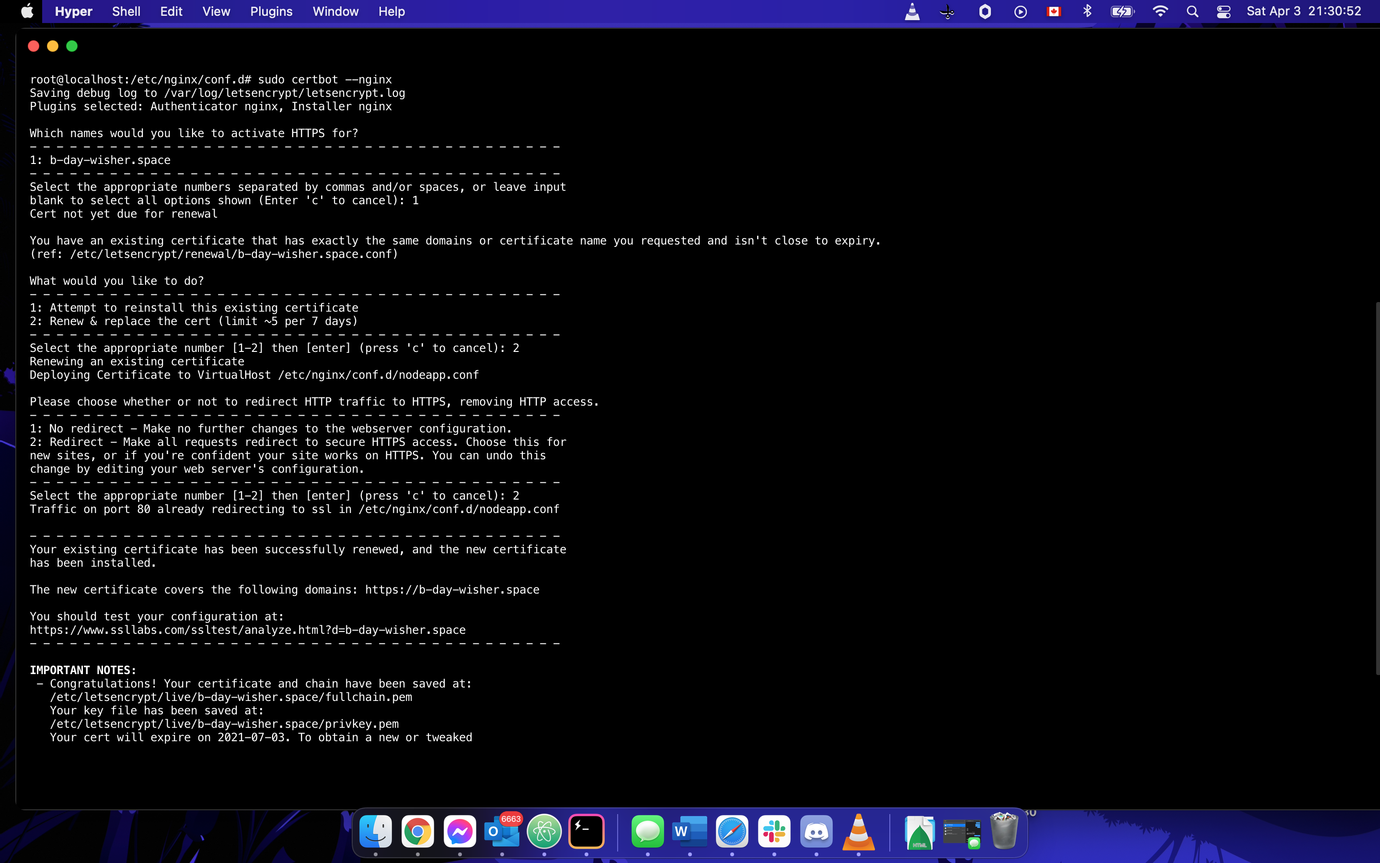The height and width of the screenshot is (863, 1380).
Task: Open the Control Center toggles icon
Action: (1223, 12)
